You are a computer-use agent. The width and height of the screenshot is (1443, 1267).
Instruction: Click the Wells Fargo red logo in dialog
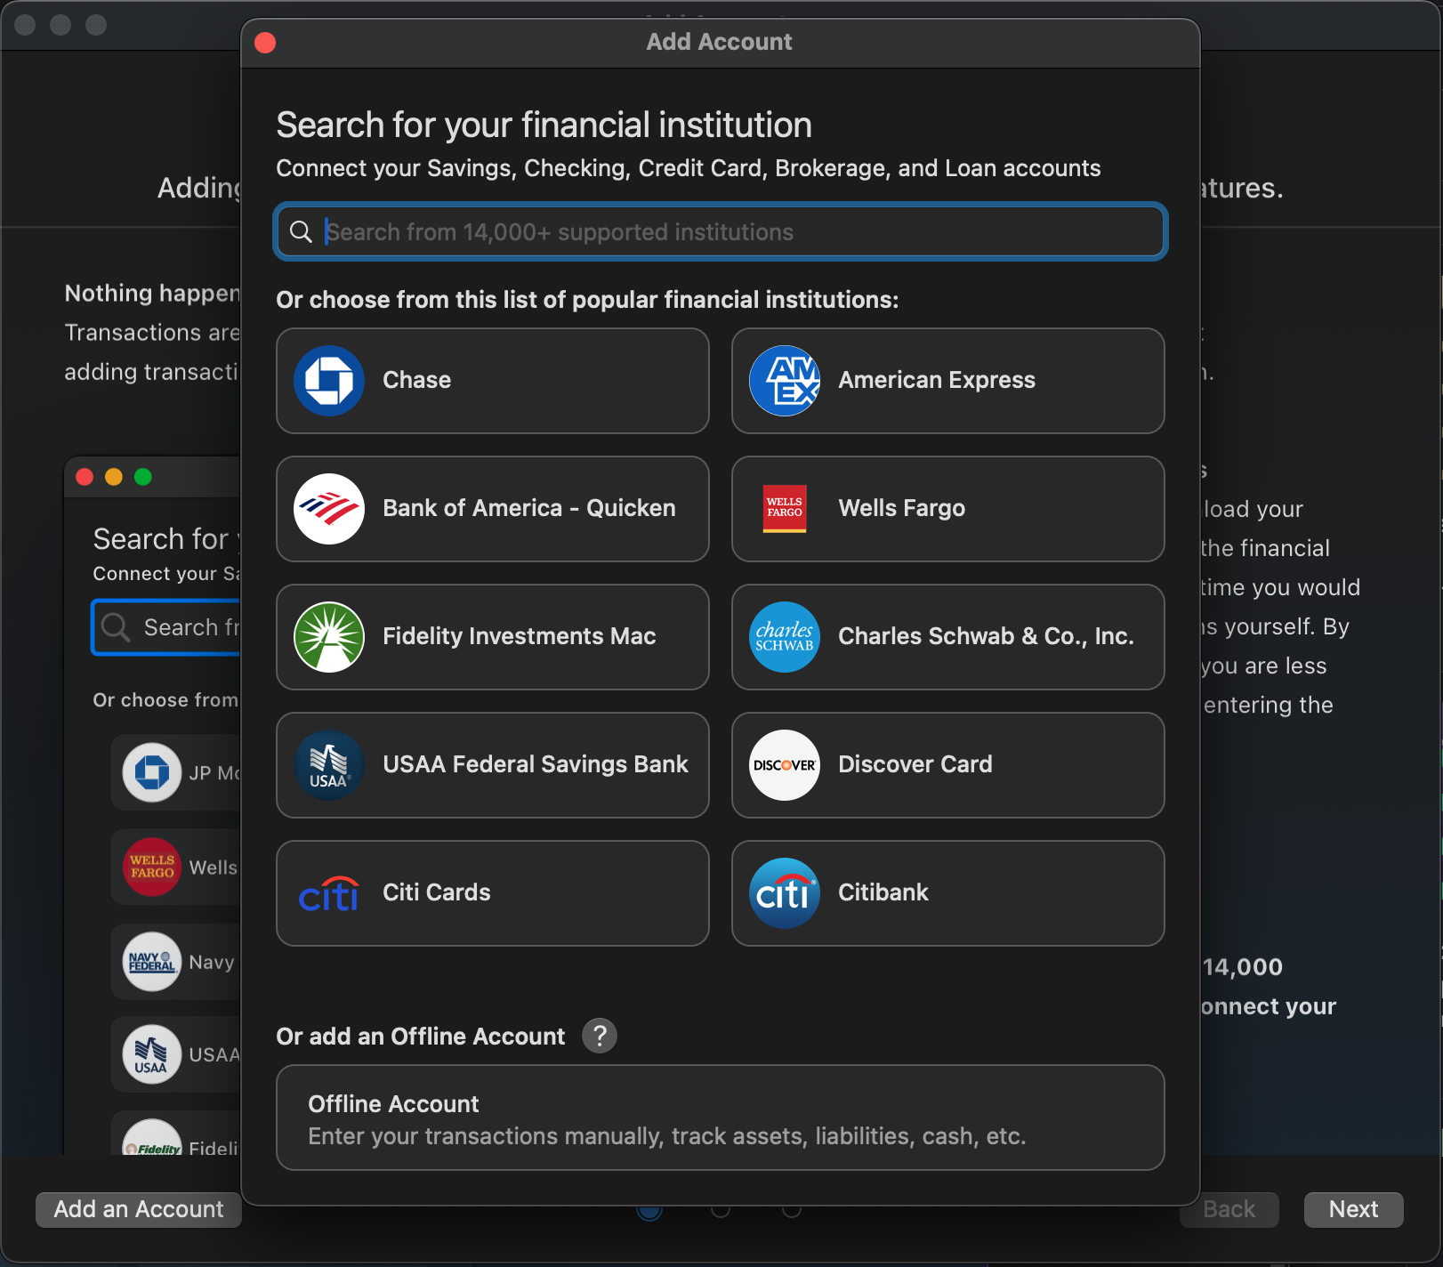point(785,509)
